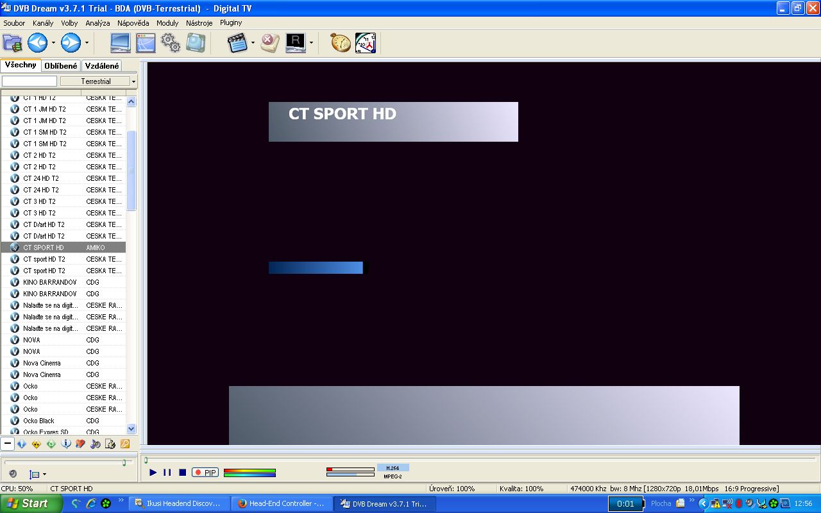Screen dimensions: 821x513
Task: Click the volume slider handle
Action: 124,462
